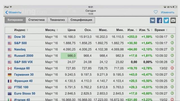Click Dow 30 change value +253,0
This screenshot has width=180, height=101.
click(x=132, y=37)
